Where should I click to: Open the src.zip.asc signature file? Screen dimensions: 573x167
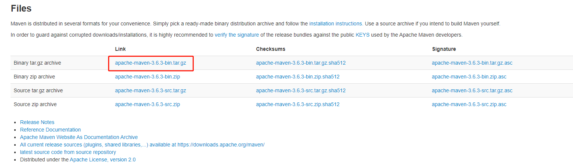point(469,105)
